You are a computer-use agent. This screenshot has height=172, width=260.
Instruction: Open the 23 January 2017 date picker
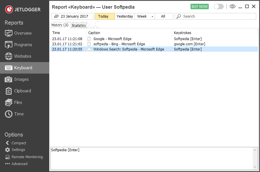point(72,16)
